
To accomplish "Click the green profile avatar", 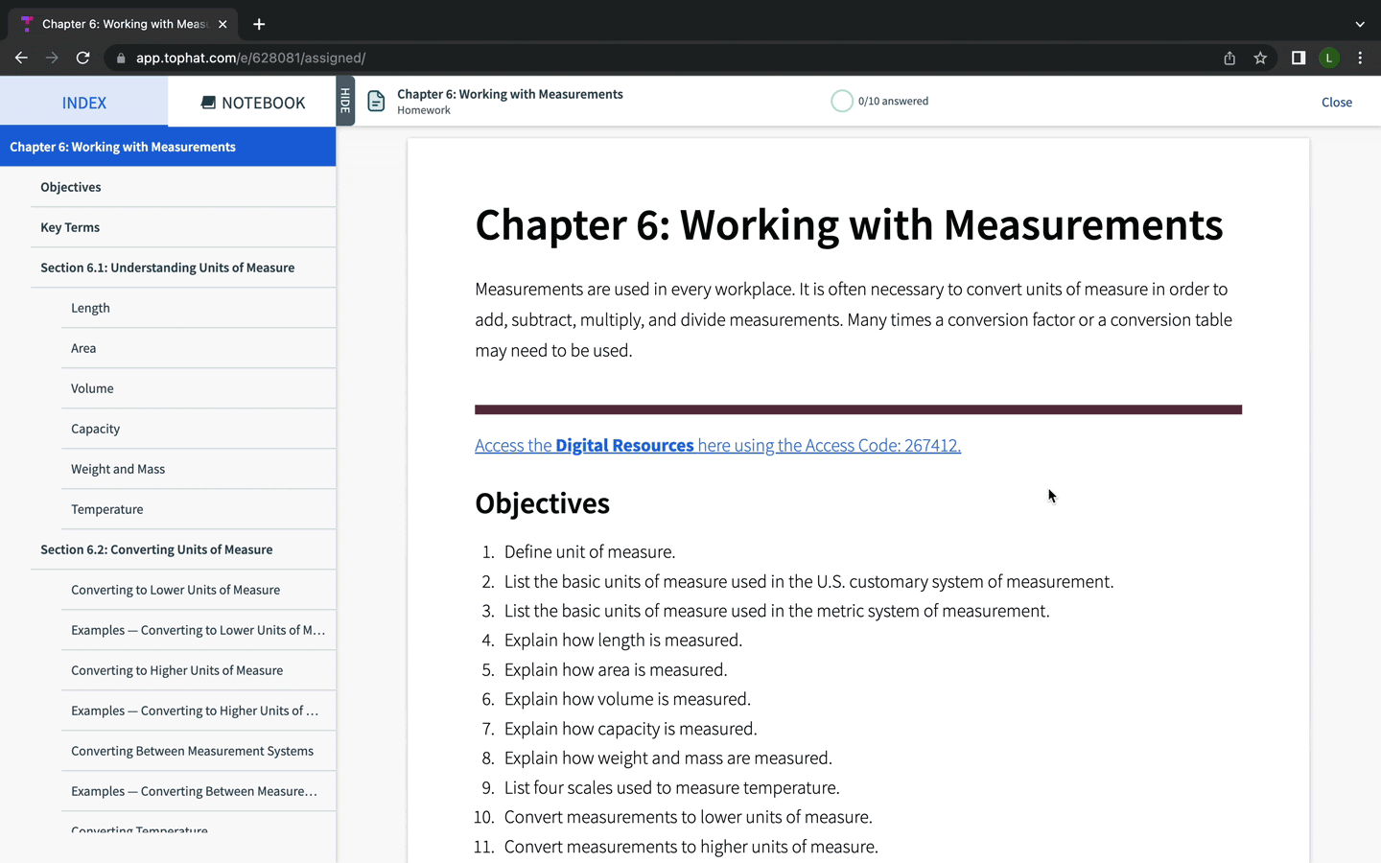I will tap(1329, 58).
